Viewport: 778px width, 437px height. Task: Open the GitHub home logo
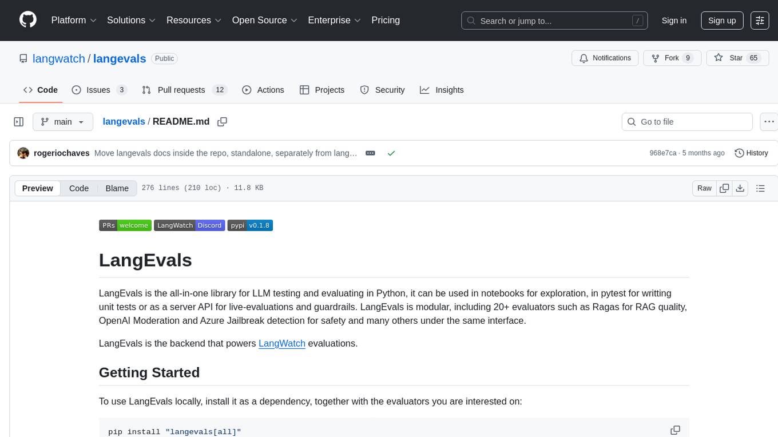pos(28,20)
